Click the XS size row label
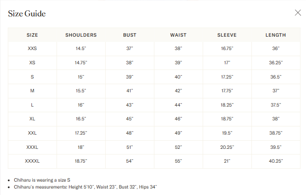 (32, 63)
